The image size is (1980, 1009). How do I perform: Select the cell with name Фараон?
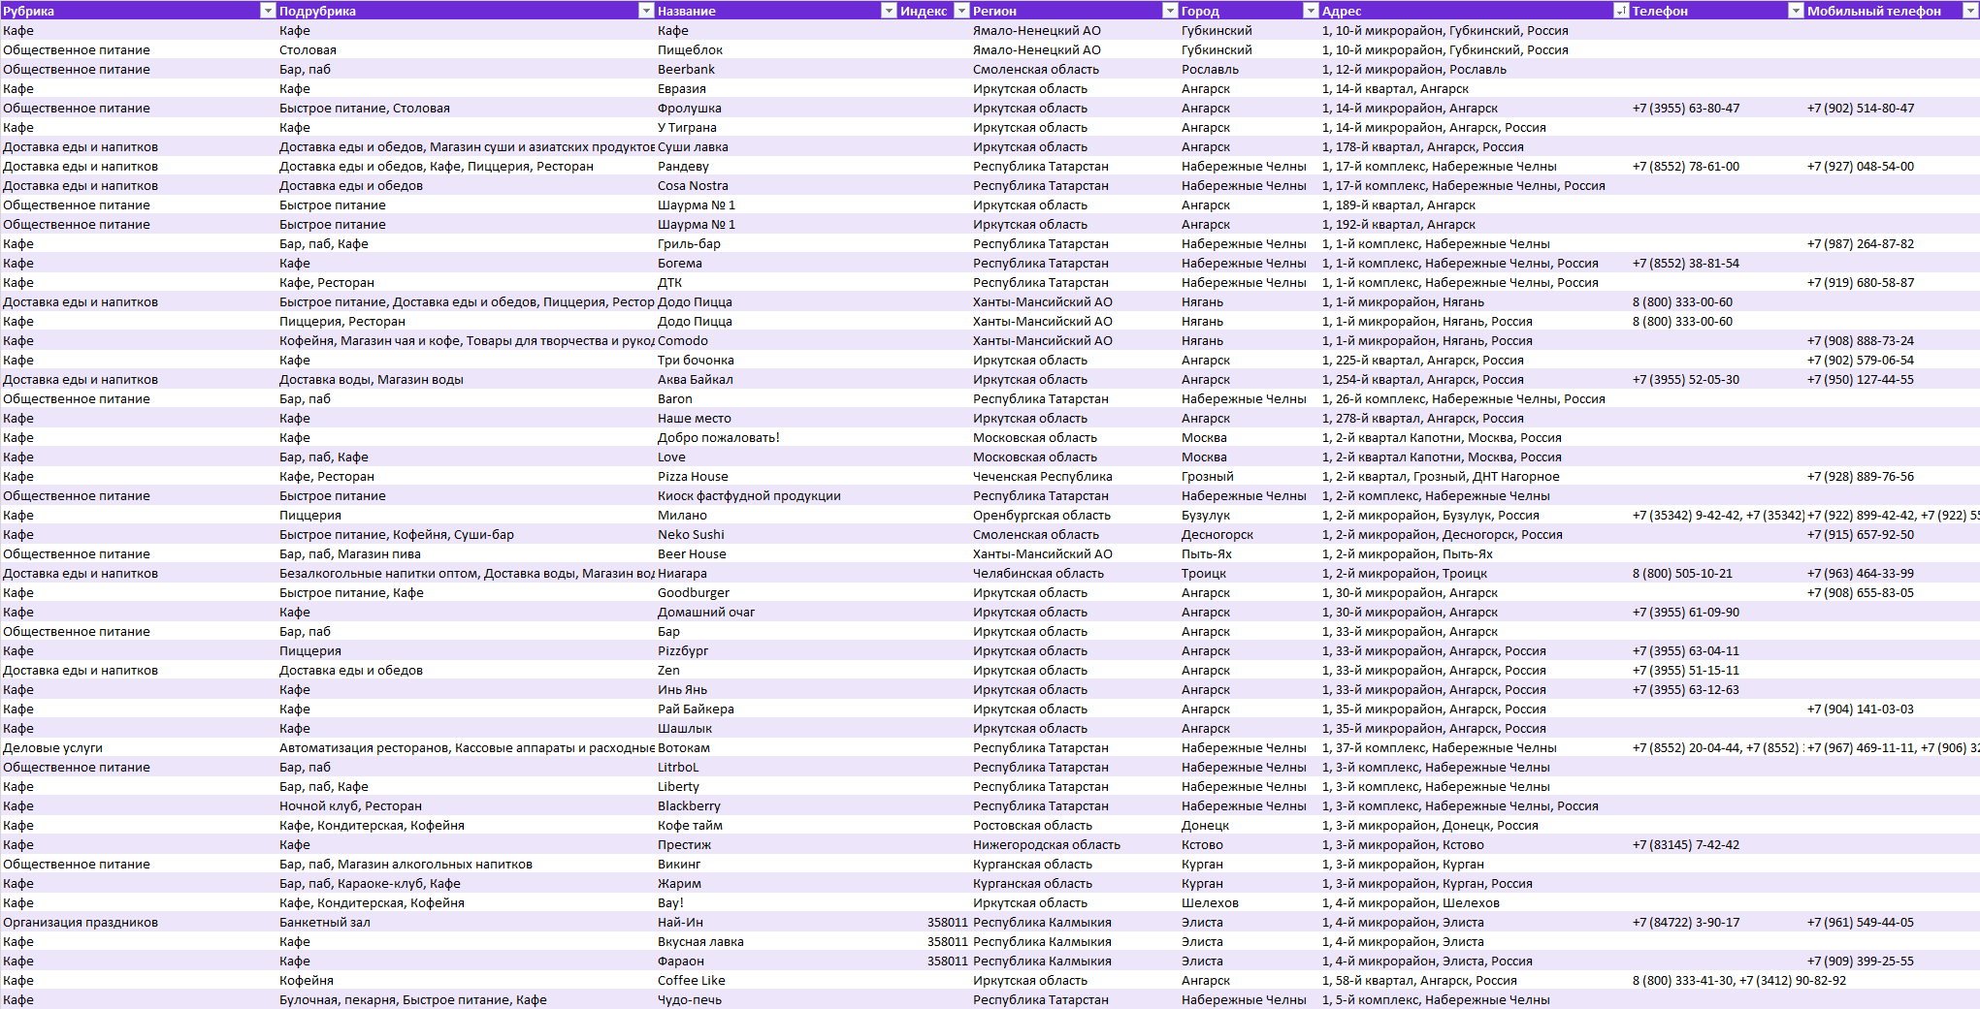776,961
